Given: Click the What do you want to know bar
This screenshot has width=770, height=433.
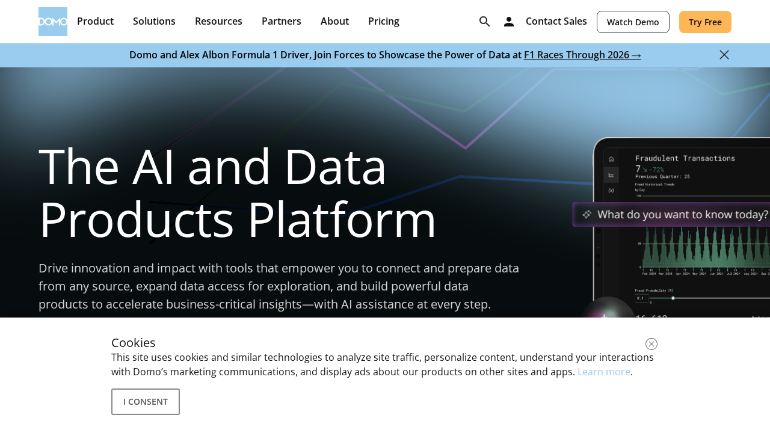Looking at the screenshot, I should [x=671, y=213].
